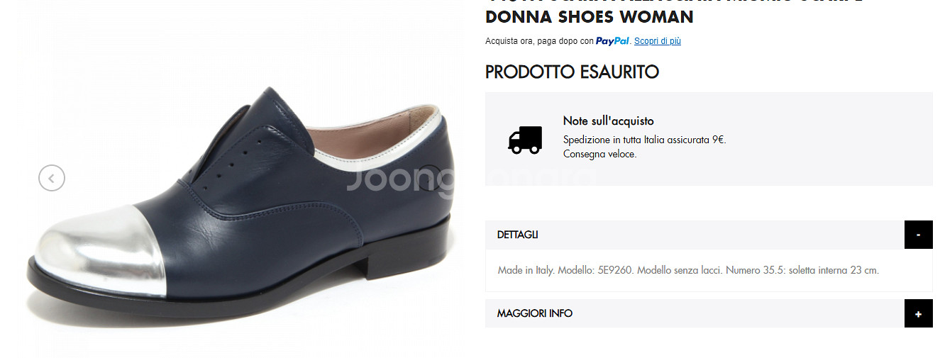Open the 'Scopri di più' link

[x=658, y=41]
